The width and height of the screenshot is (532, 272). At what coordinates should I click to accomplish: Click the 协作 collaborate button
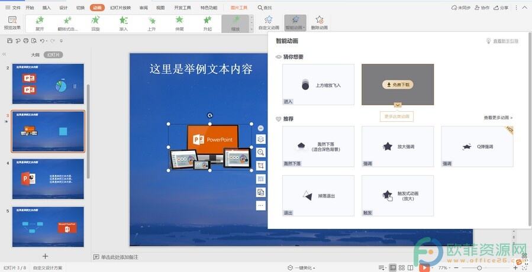[482, 8]
